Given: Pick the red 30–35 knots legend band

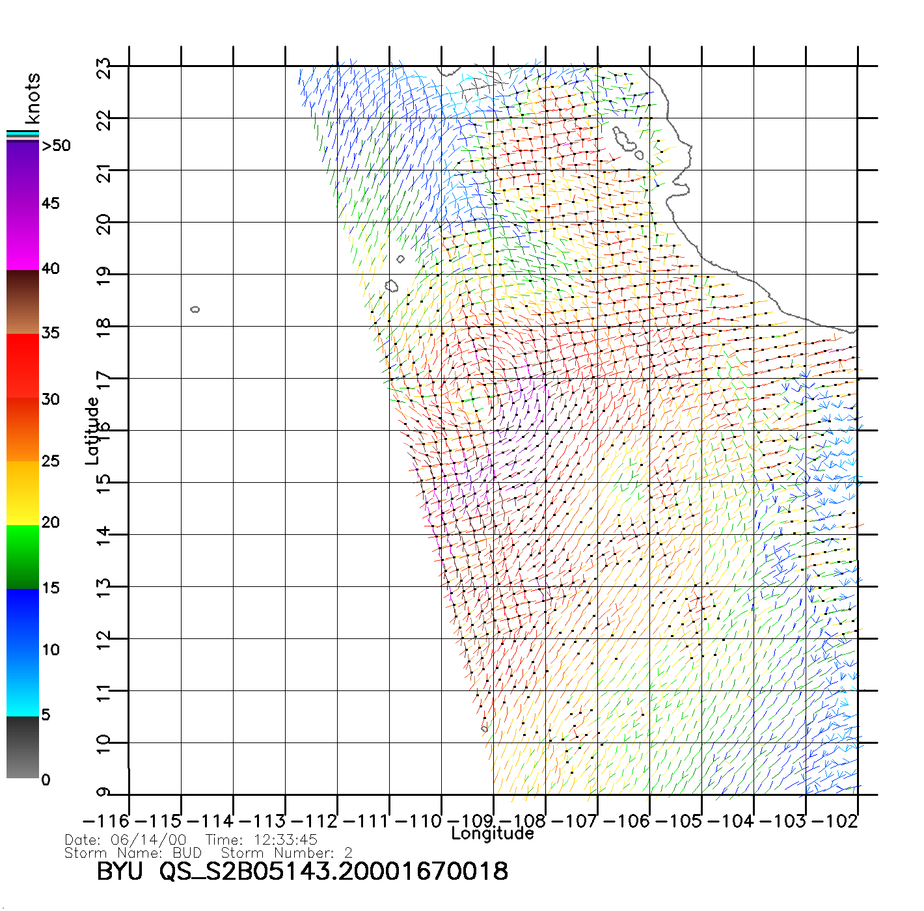Looking at the screenshot, I should (23, 366).
